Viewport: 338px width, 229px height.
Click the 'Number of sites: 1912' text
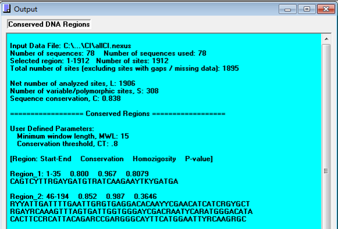click(x=132, y=61)
